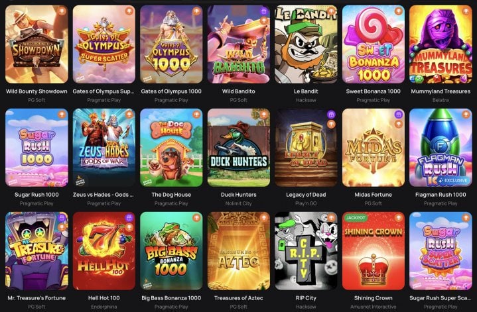The image size is (477, 312).
Task: Launch the Big Bass Bonanza 1000 thumbnail
Action: pos(171,251)
